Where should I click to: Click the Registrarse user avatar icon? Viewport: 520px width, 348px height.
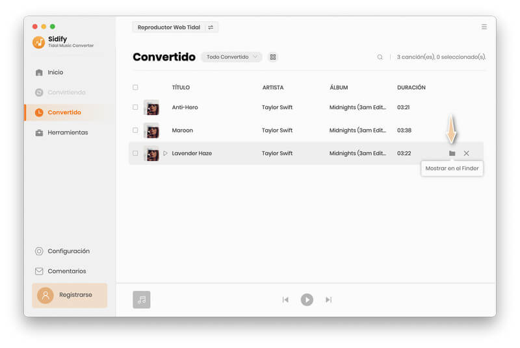pos(45,295)
